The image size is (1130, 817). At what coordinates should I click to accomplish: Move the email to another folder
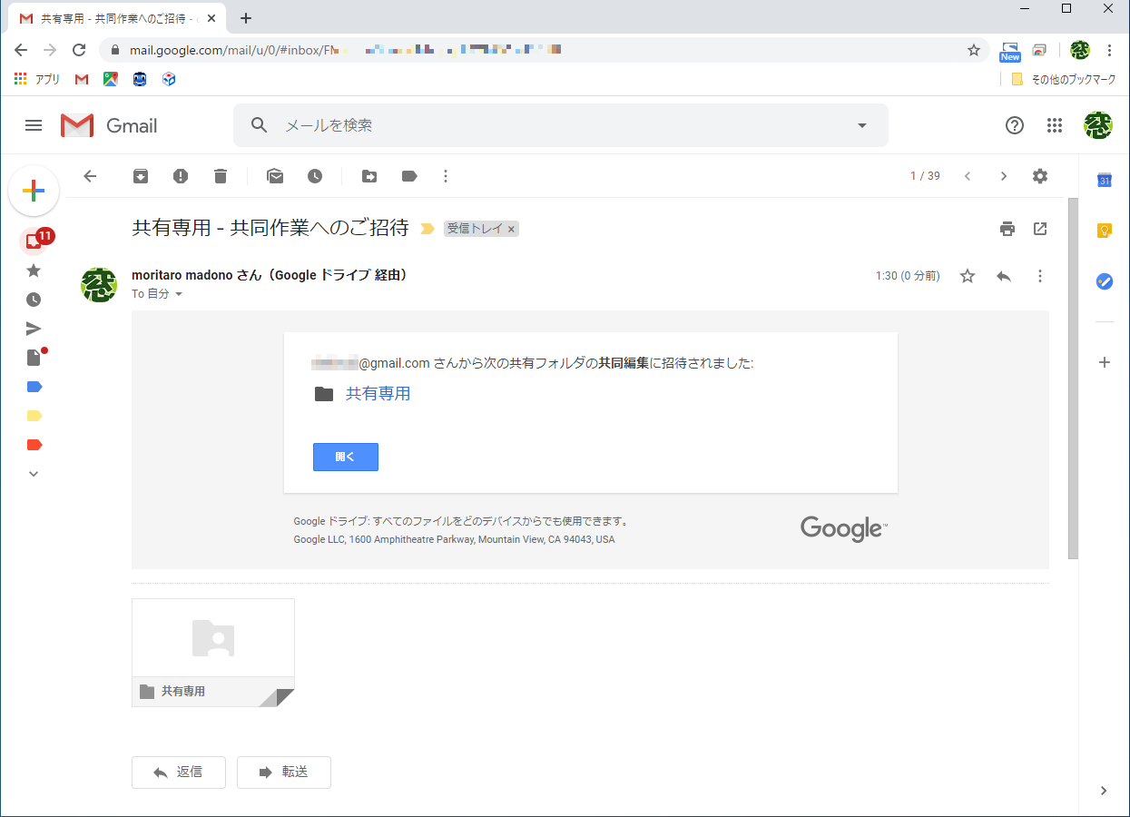tap(368, 176)
